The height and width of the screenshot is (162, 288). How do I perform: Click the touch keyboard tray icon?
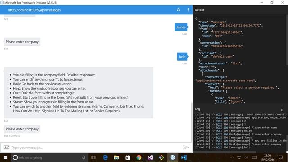point(254,157)
